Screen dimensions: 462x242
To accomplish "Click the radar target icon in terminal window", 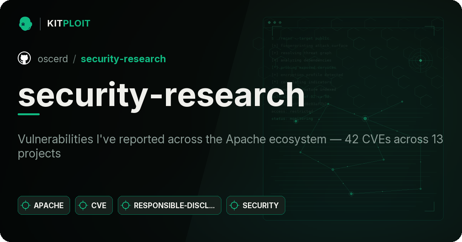I will 420,60.
